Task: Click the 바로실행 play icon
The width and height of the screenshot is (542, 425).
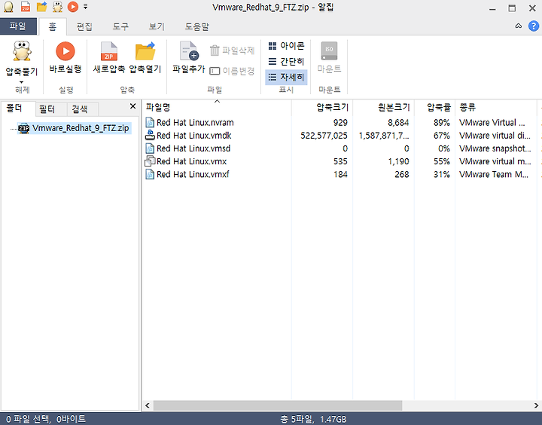Action: tap(65, 51)
